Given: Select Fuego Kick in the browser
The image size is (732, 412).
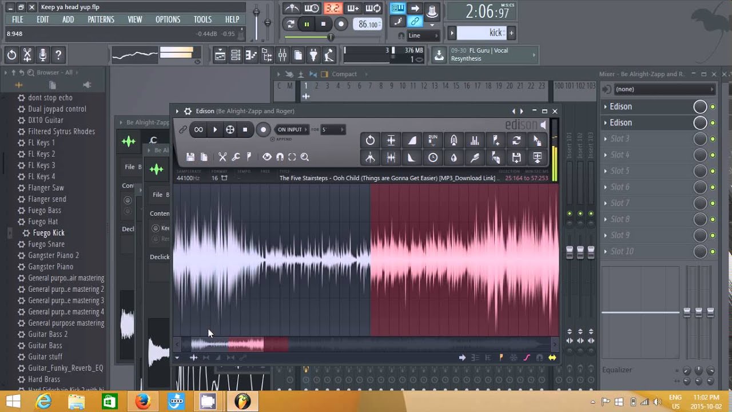Looking at the screenshot, I should (49, 233).
